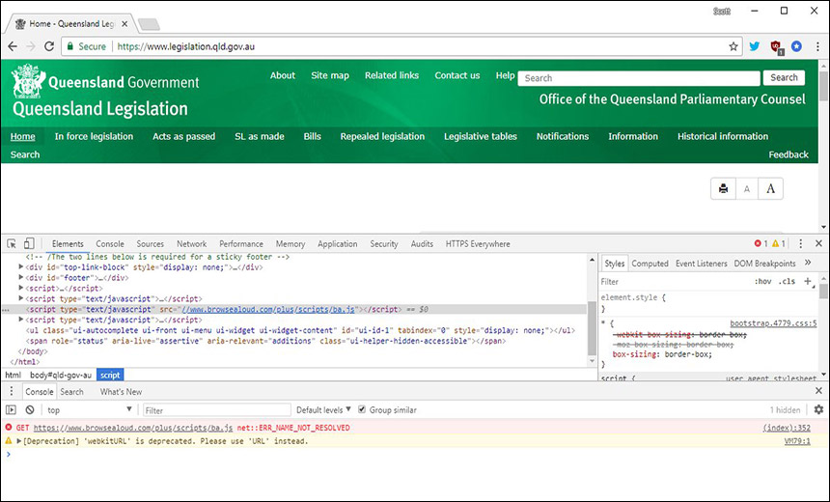
Task: Click the blue circular extension icon
Action: point(796,46)
